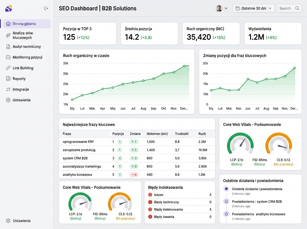
Task: Click the calendar icon in date filter
Action: click(237, 8)
